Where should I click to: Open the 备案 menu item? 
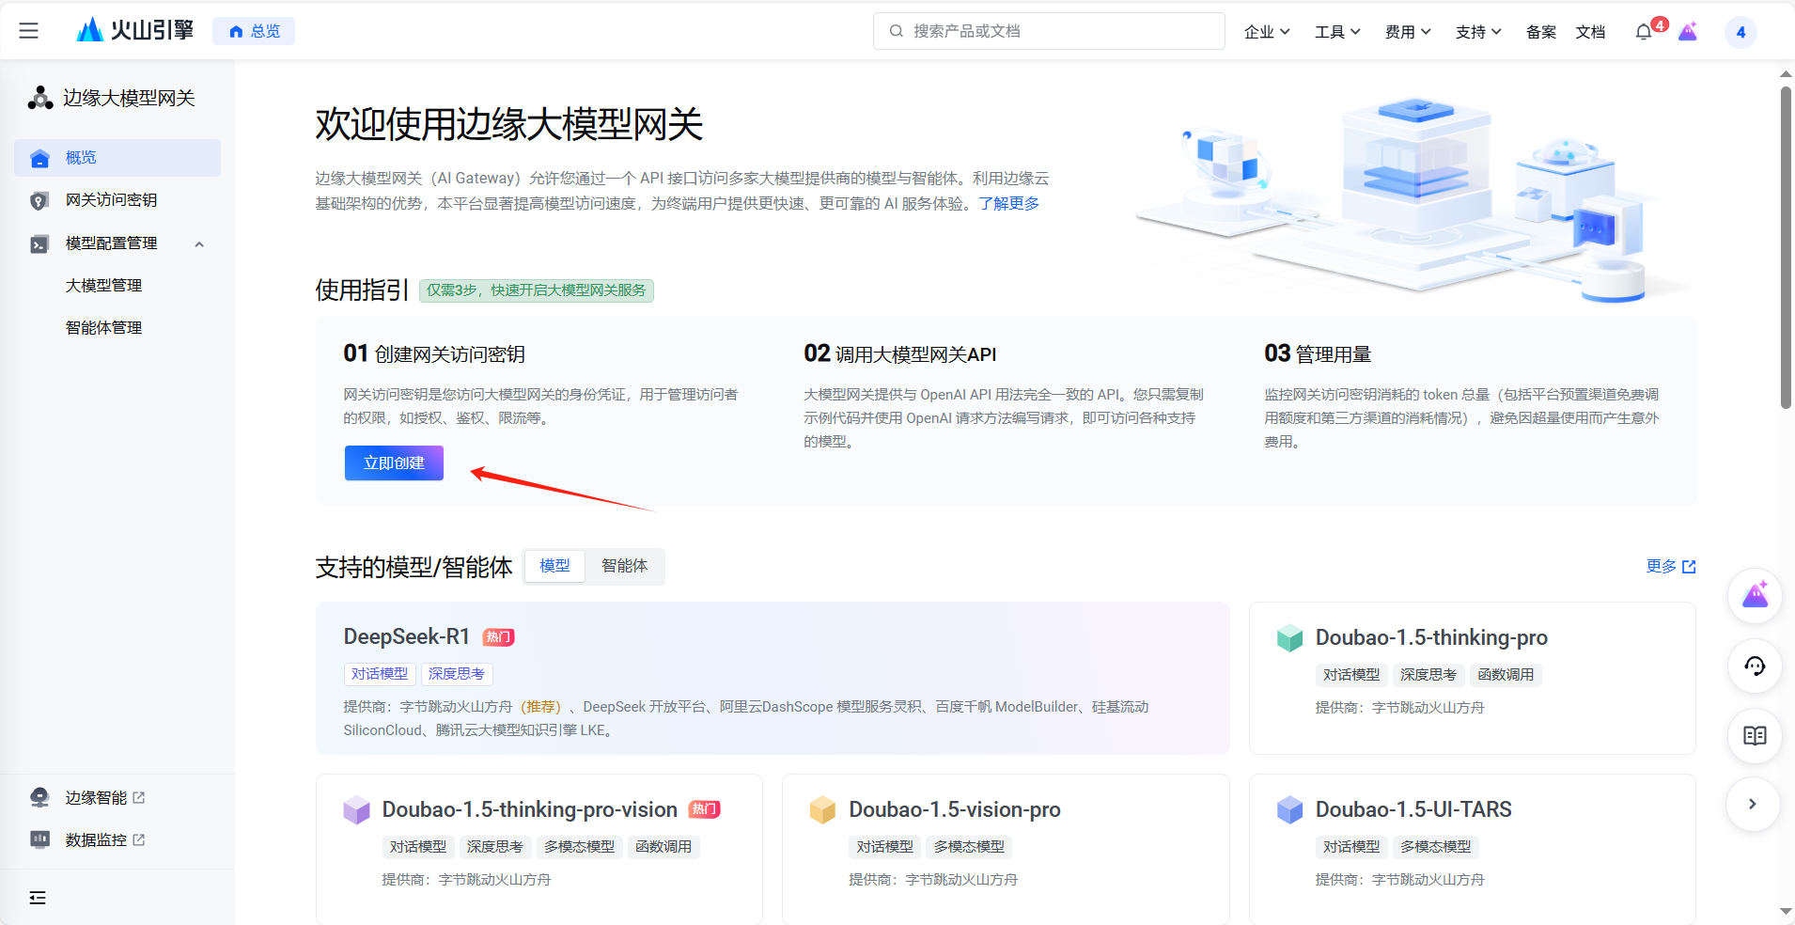(1541, 32)
